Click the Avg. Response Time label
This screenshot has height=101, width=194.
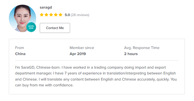point(142,48)
